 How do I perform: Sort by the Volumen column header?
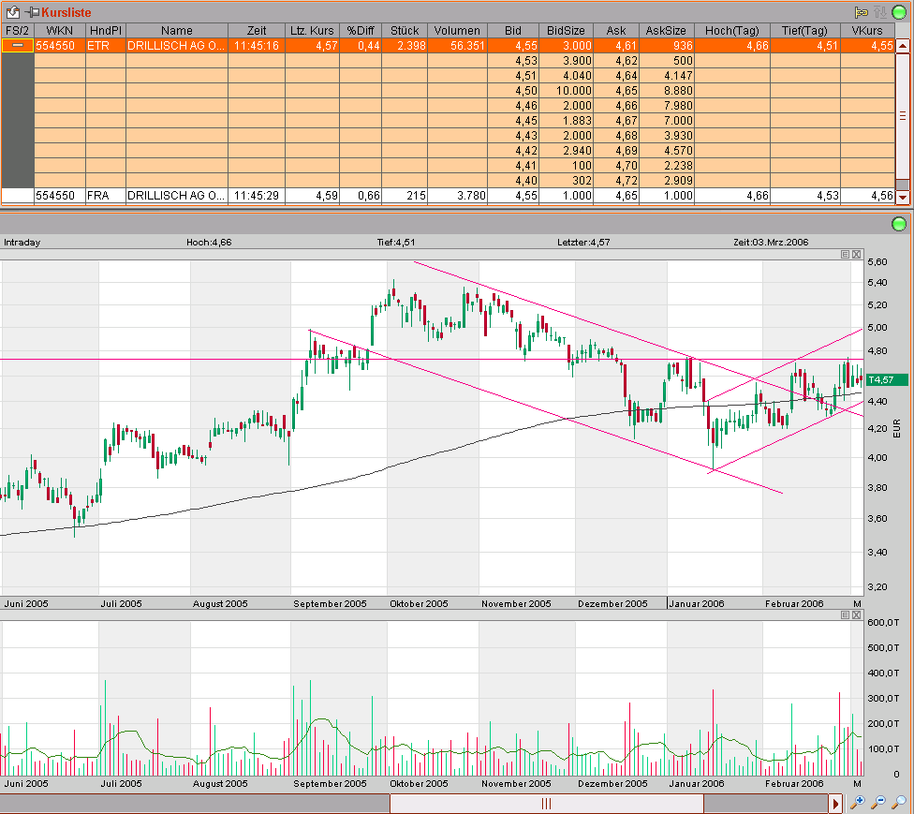(x=457, y=30)
